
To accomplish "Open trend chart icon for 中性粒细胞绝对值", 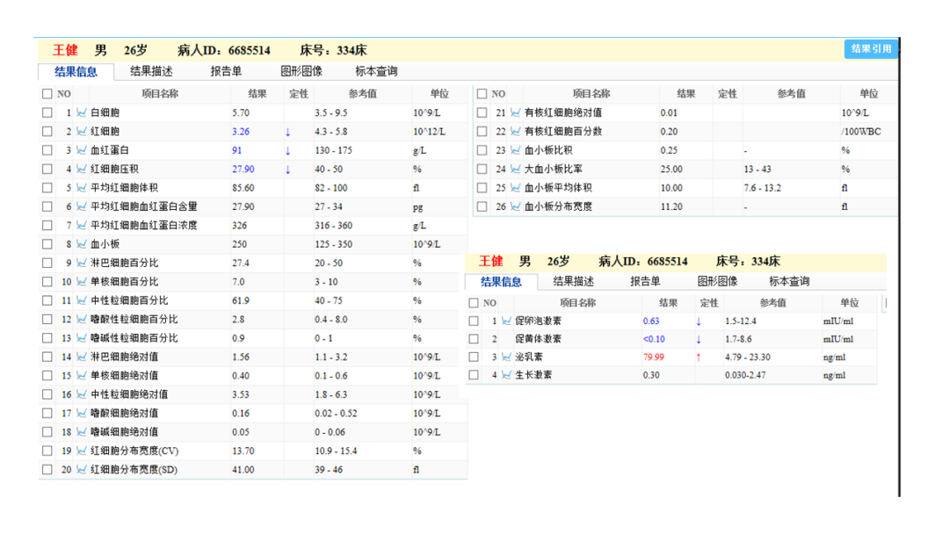I will click(x=81, y=394).
